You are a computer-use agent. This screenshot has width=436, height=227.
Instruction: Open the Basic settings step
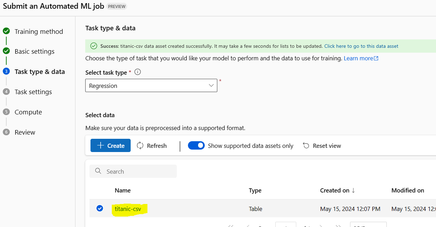(x=35, y=52)
